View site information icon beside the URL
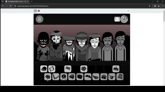The height and width of the screenshot is (92, 165). click(15, 6)
